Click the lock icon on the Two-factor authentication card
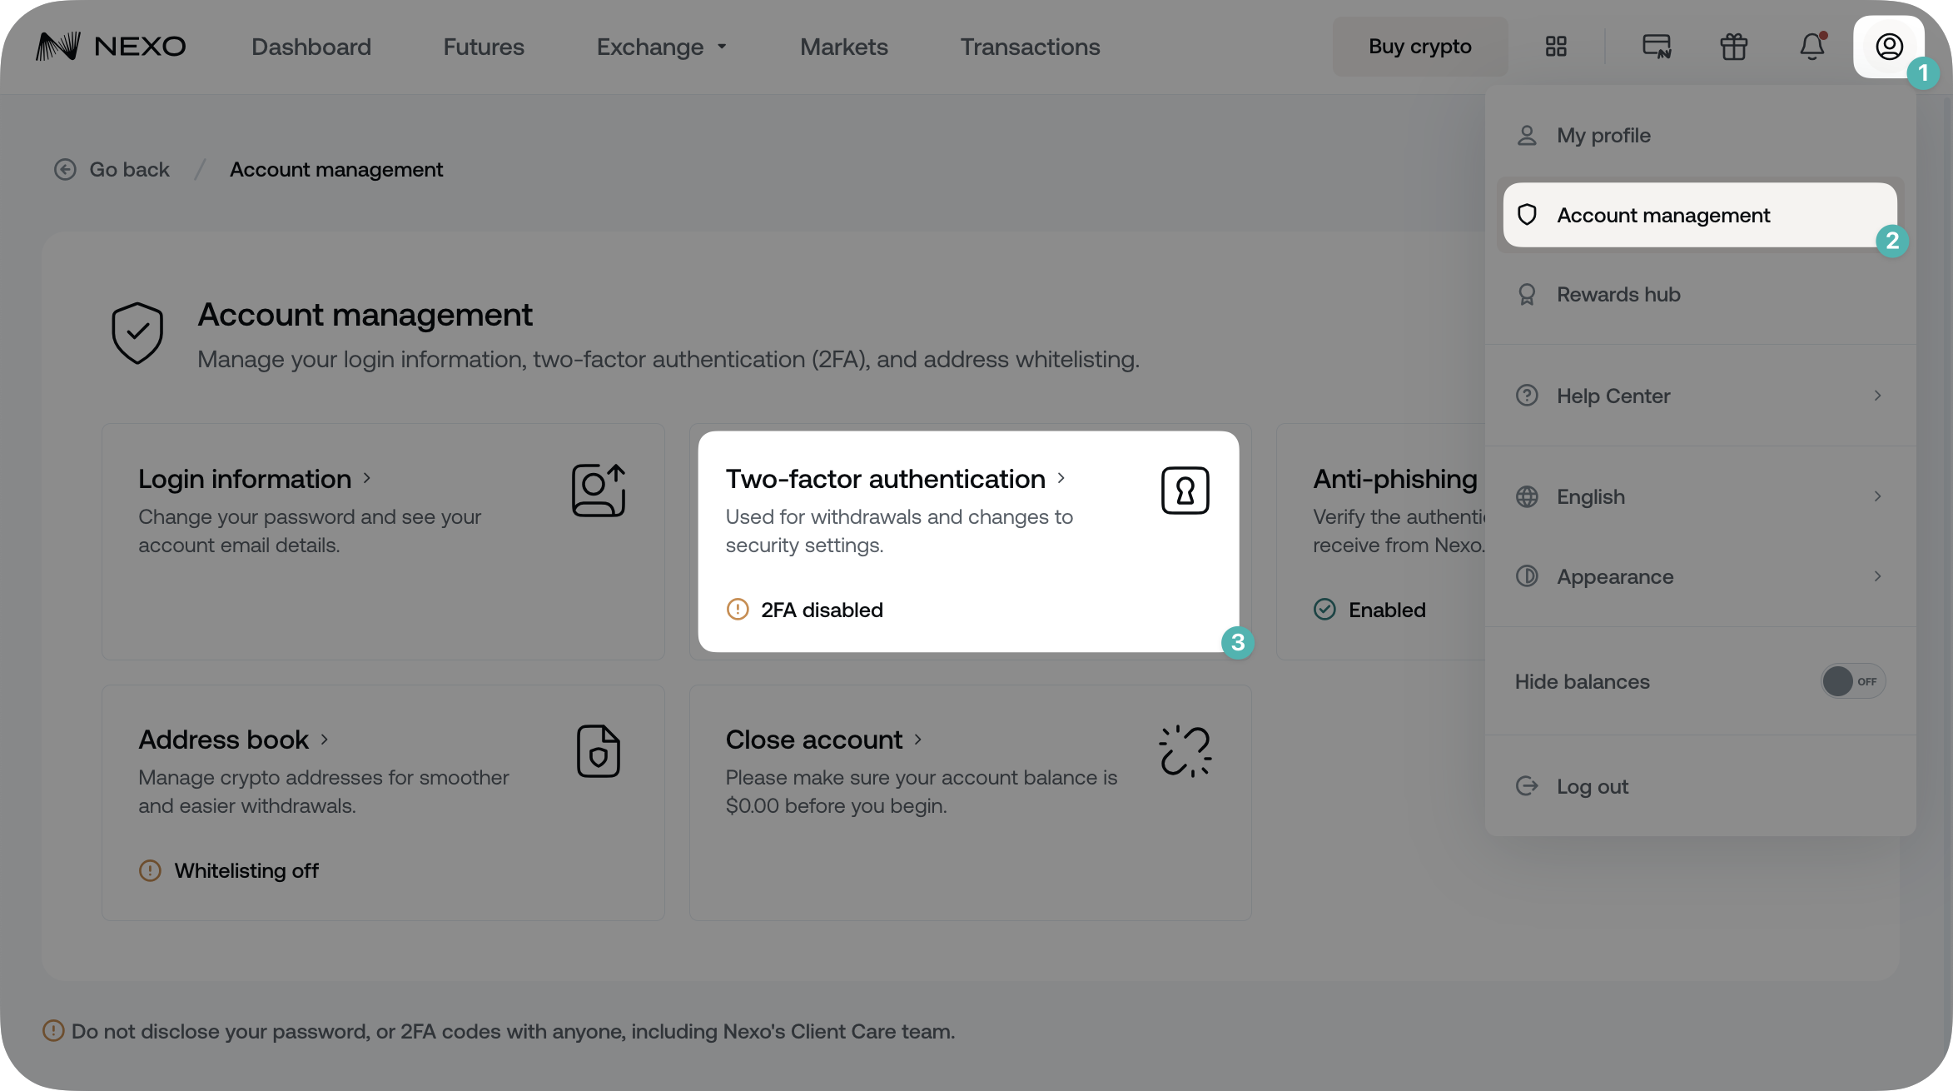Viewport: 1953px width, 1091px height. [1185, 490]
